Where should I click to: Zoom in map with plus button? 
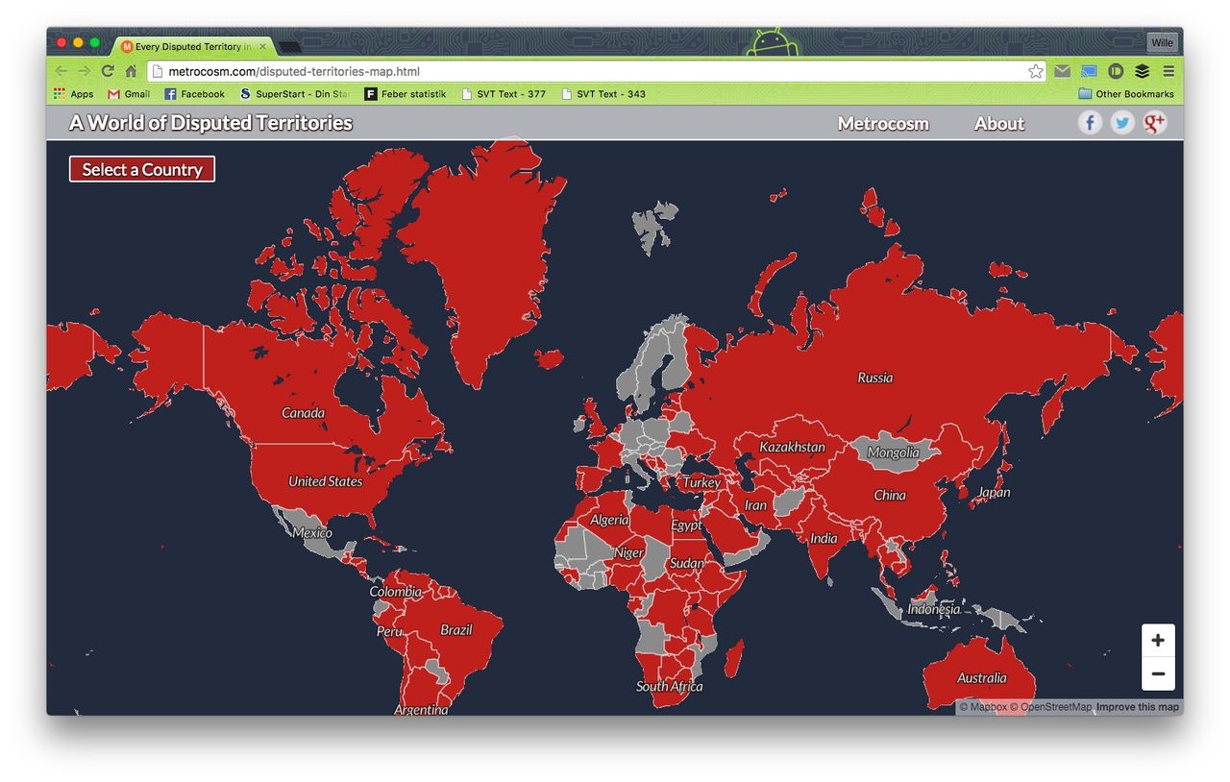(1158, 641)
